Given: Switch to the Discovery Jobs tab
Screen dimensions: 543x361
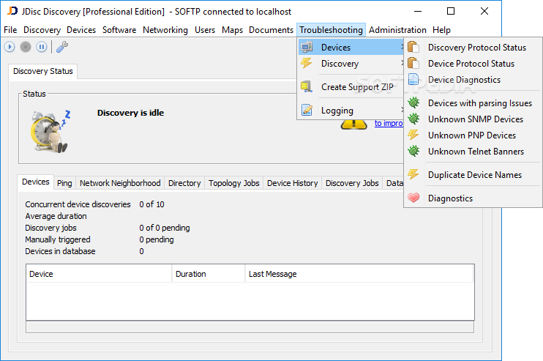Looking at the screenshot, I should (x=352, y=183).
